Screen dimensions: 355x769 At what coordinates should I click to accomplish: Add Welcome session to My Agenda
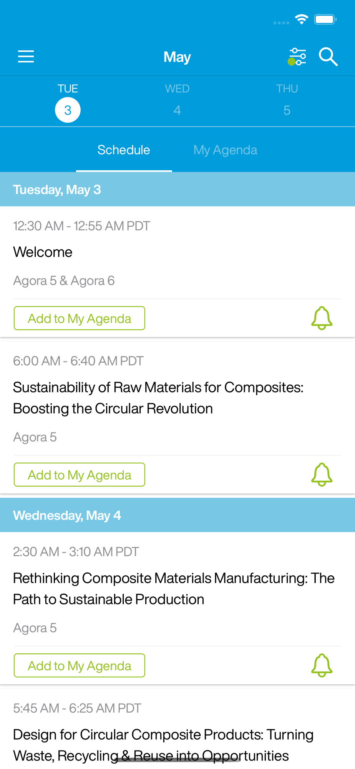click(80, 318)
